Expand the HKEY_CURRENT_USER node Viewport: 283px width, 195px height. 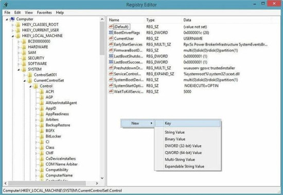13,30
